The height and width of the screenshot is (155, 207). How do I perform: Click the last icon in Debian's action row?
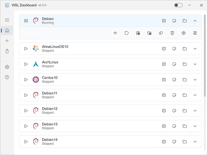pos(195,33)
